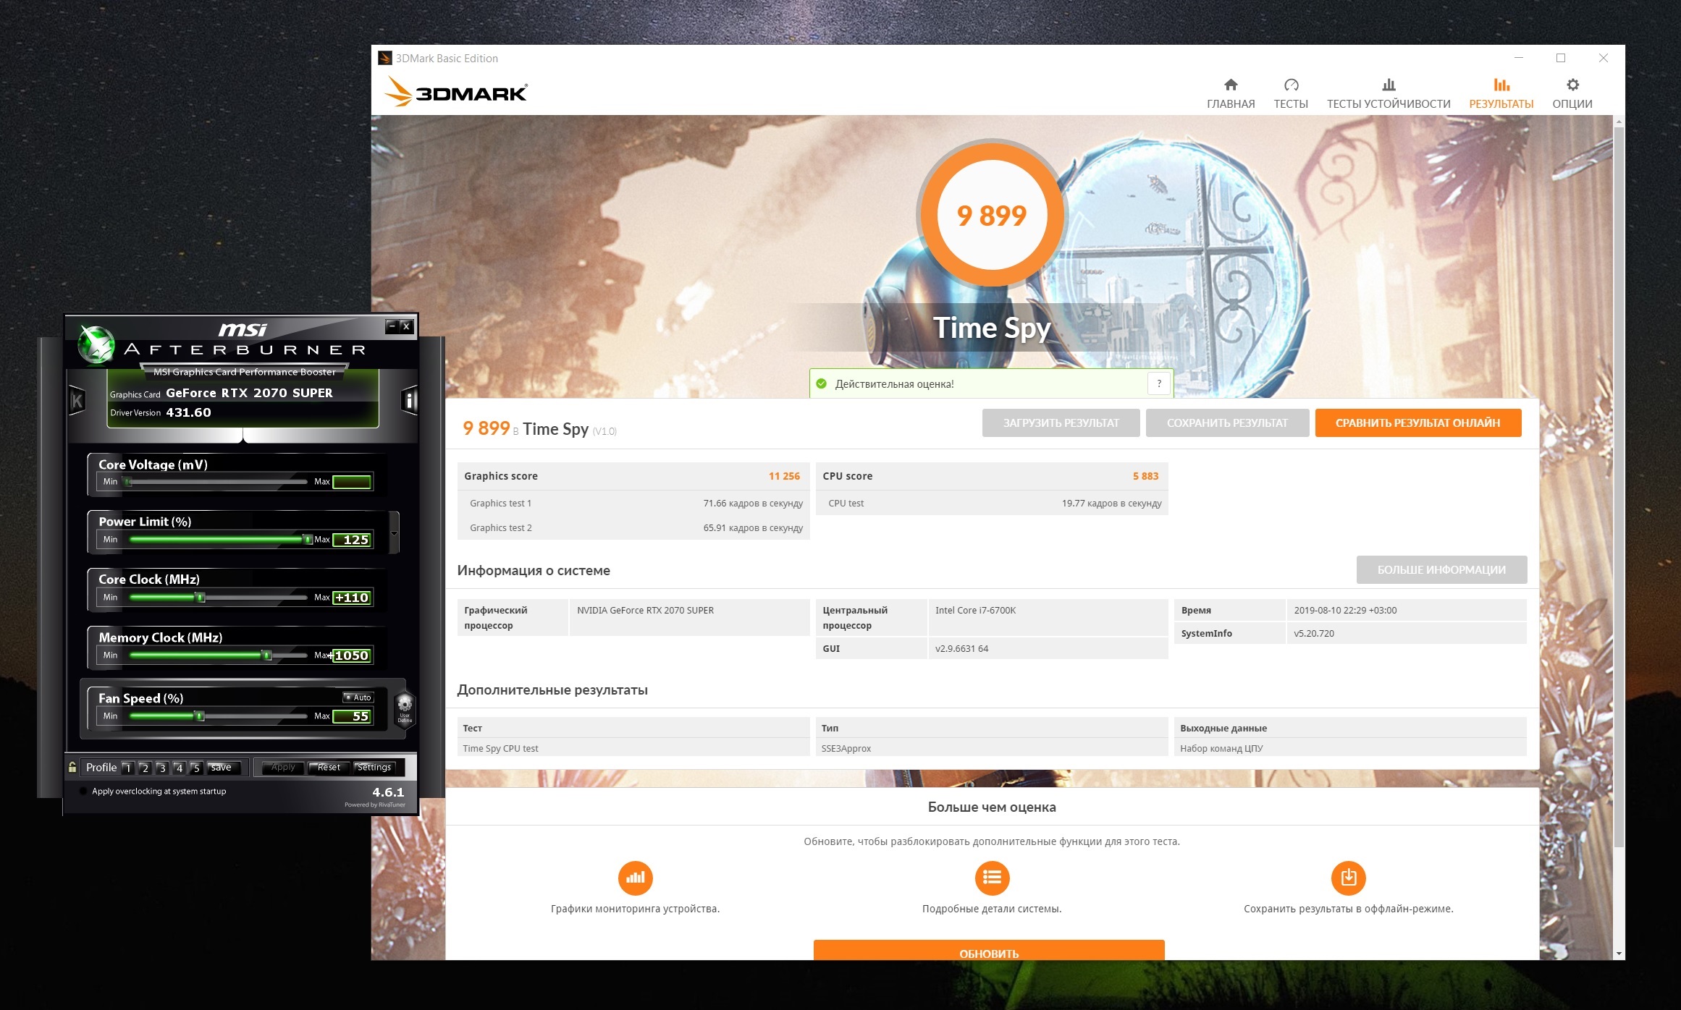Toggle the profile lock padlock icon
Viewport: 1681px width, 1010px height.
pos(72,767)
